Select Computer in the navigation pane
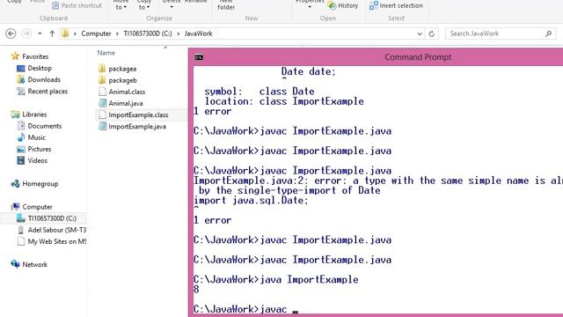This screenshot has height=317, width=563. (x=37, y=207)
